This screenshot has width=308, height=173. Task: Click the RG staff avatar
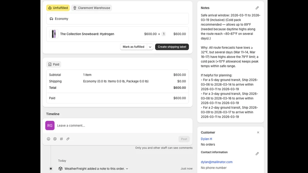point(50,126)
